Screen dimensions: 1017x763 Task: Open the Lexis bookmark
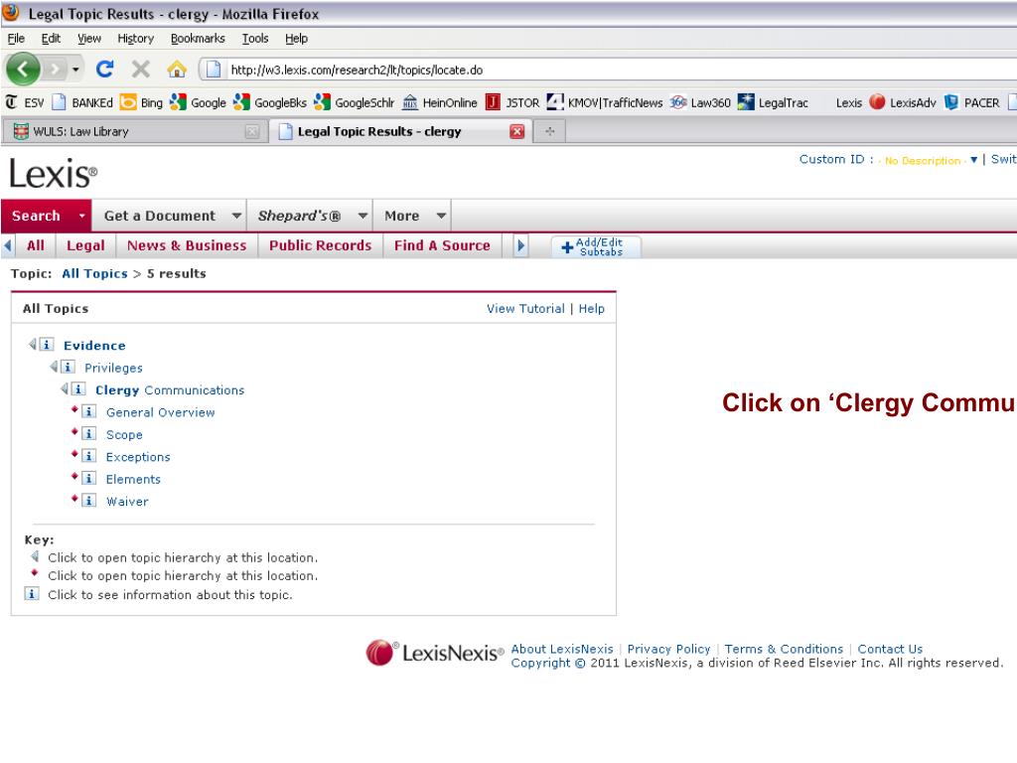pos(848,102)
